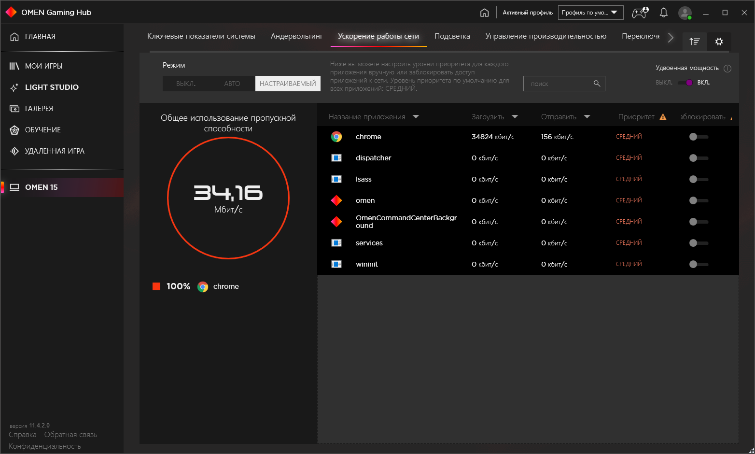Screen dimensions: 755x454
Task: Sort by Отправить column arrow
Action: (587, 117)
